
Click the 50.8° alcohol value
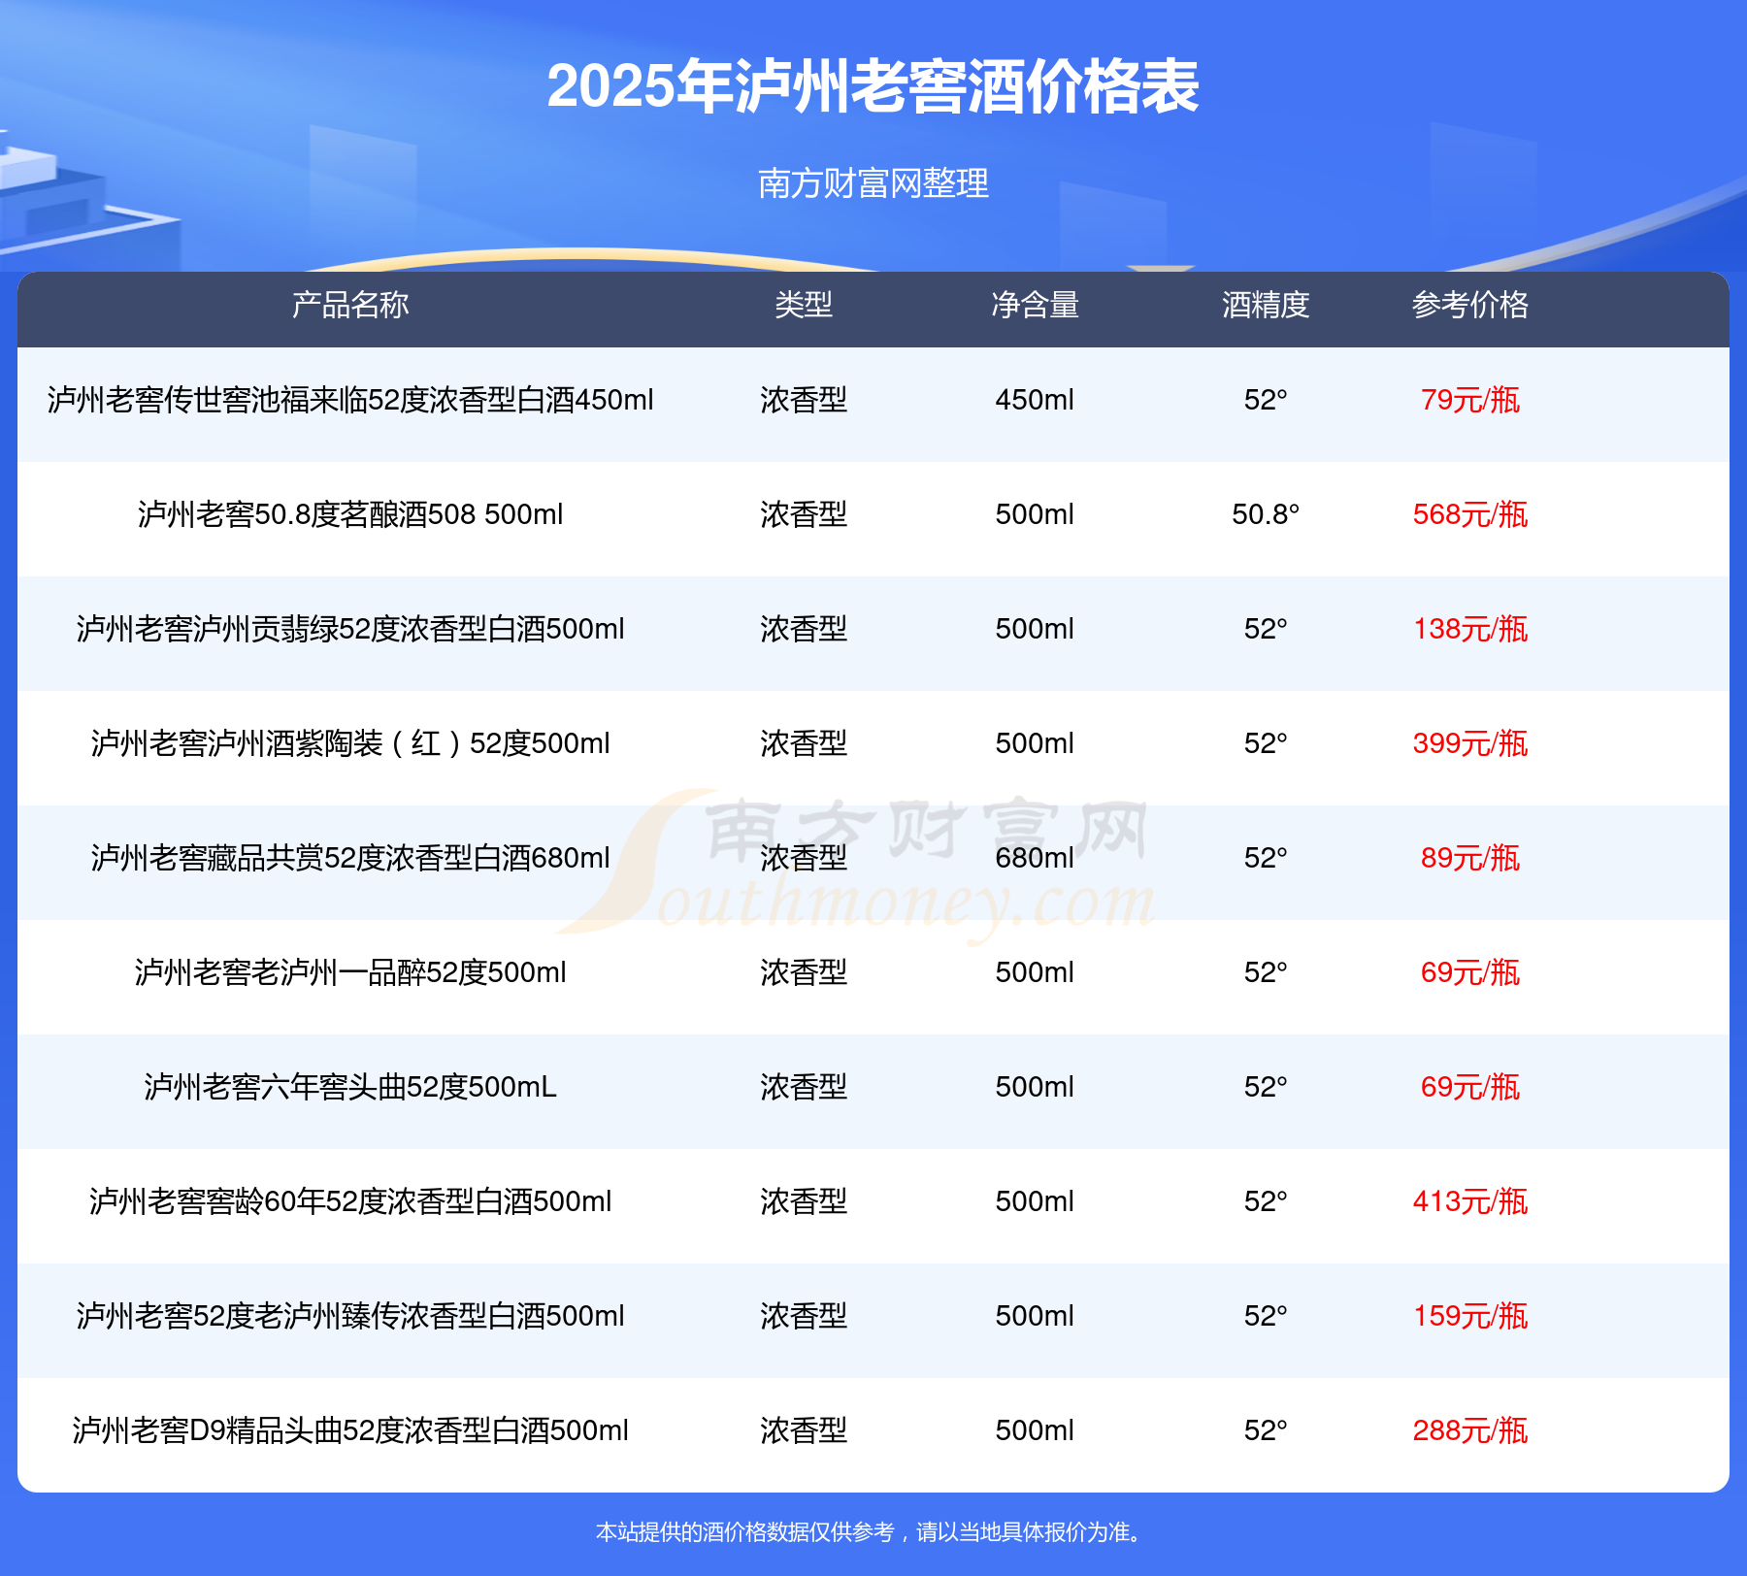click(1266, 514)
